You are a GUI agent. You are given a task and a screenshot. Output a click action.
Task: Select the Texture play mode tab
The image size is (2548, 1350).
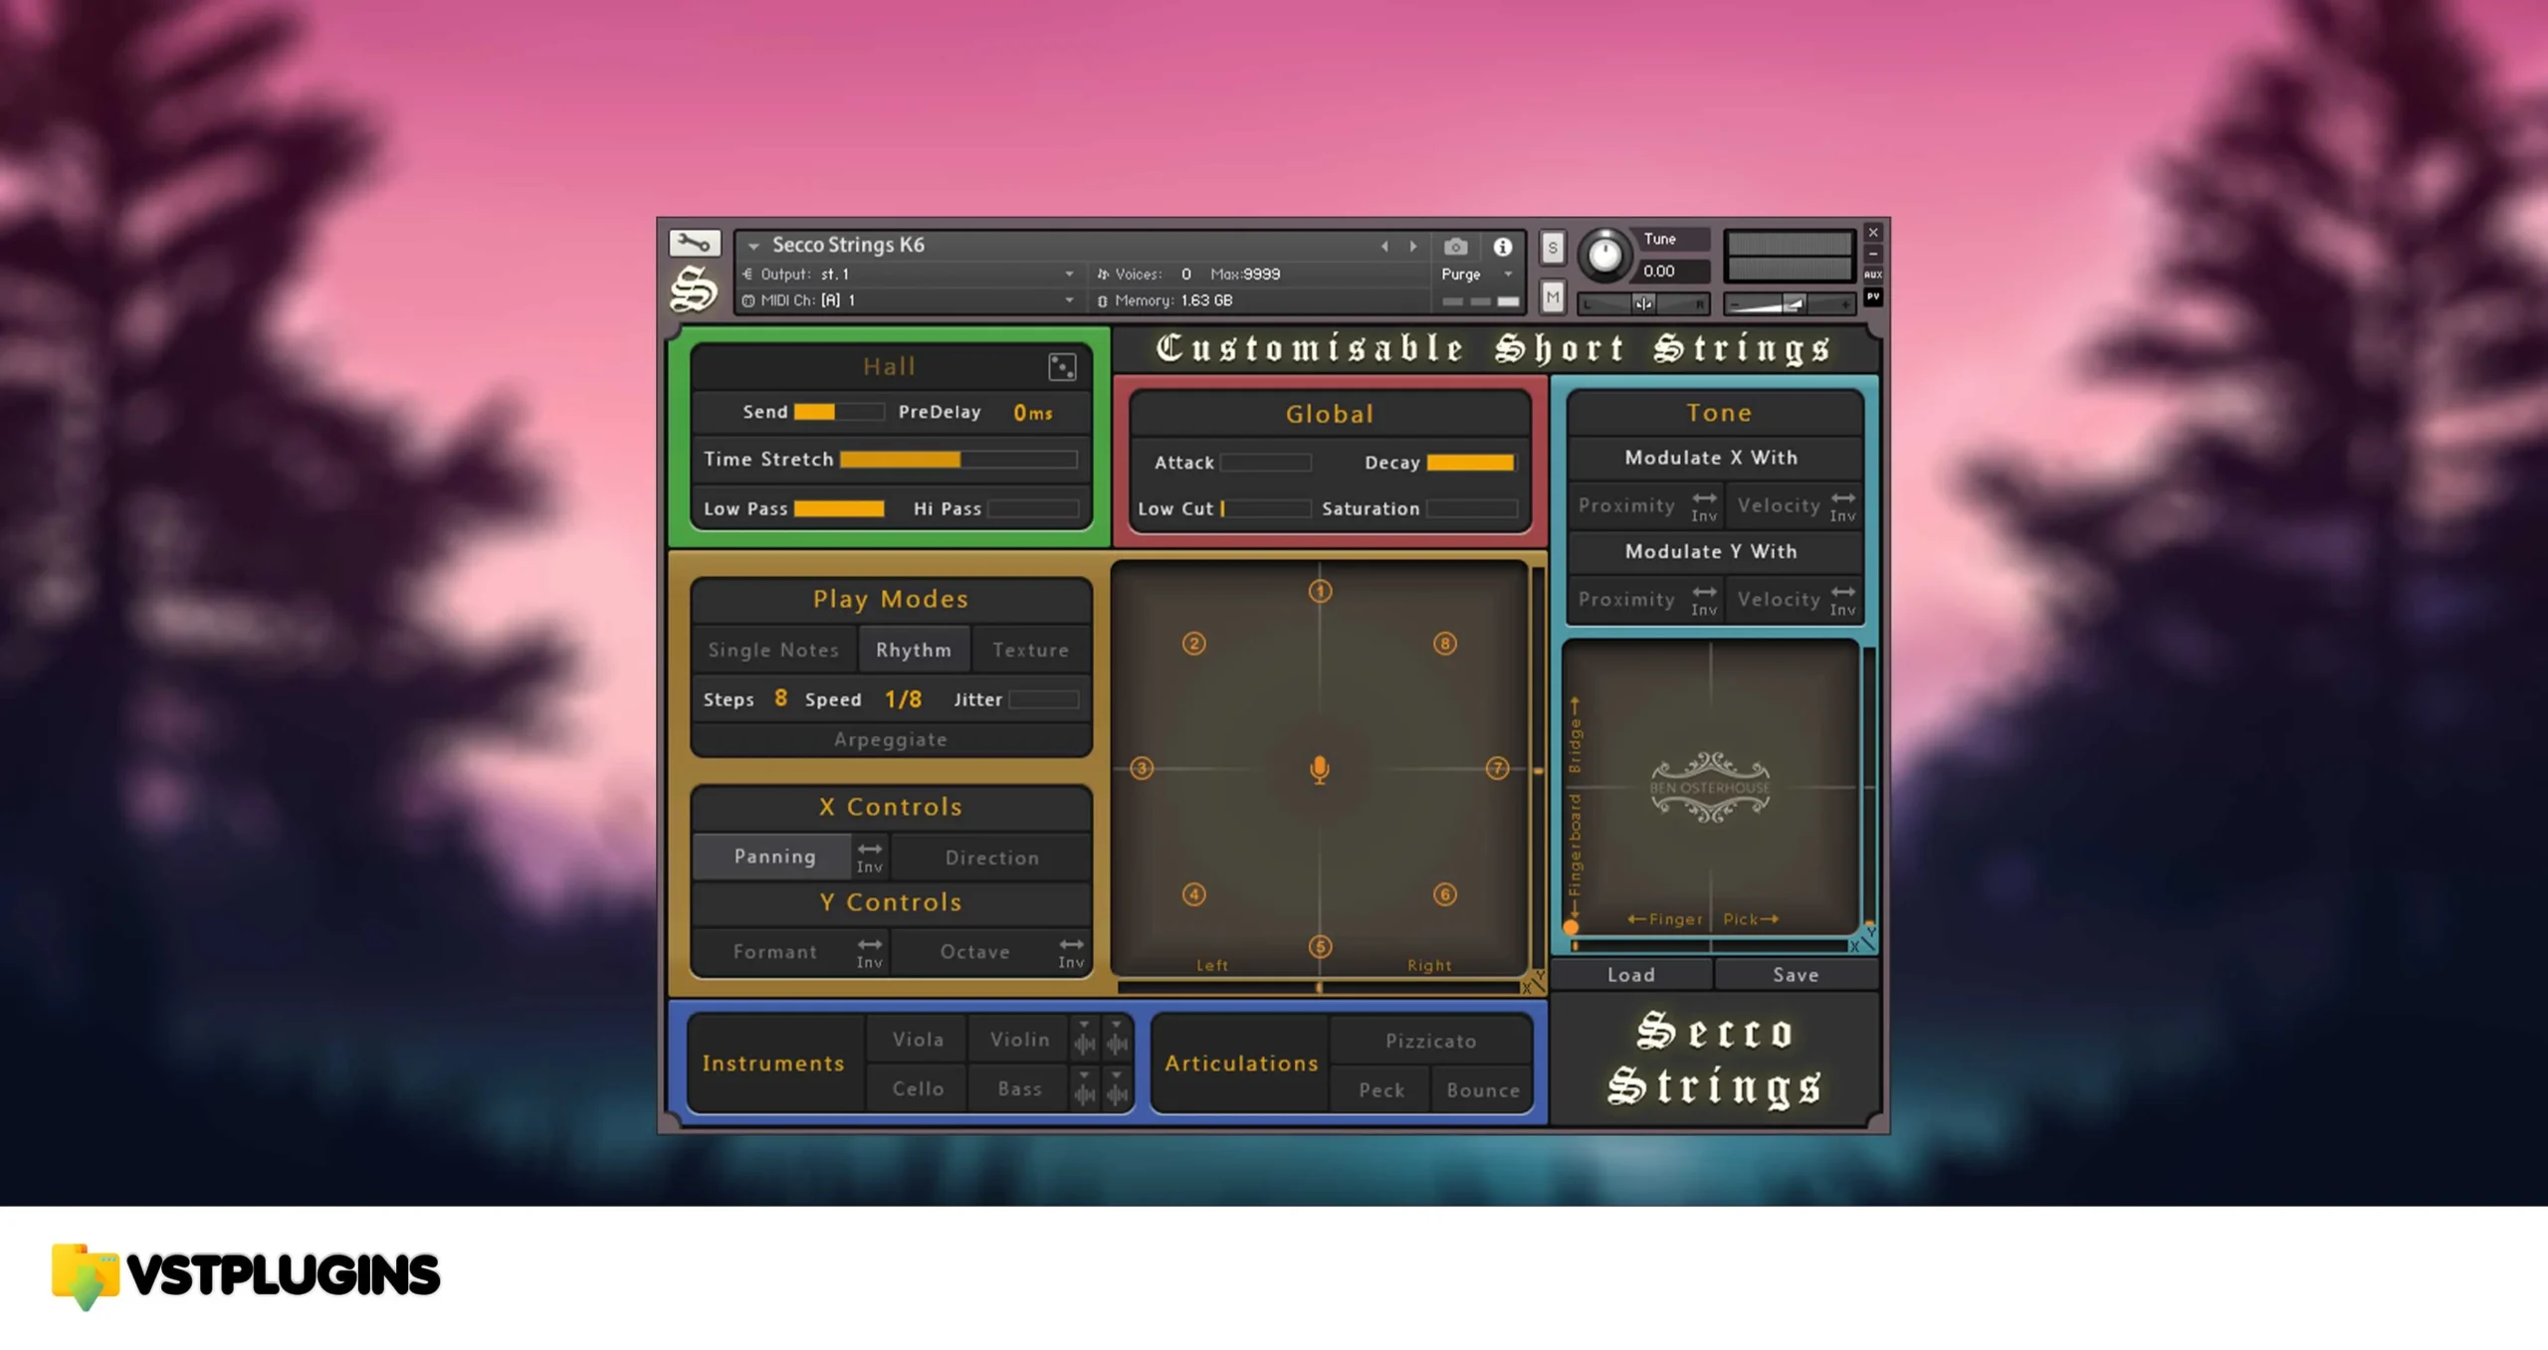tap(1029, 649)
